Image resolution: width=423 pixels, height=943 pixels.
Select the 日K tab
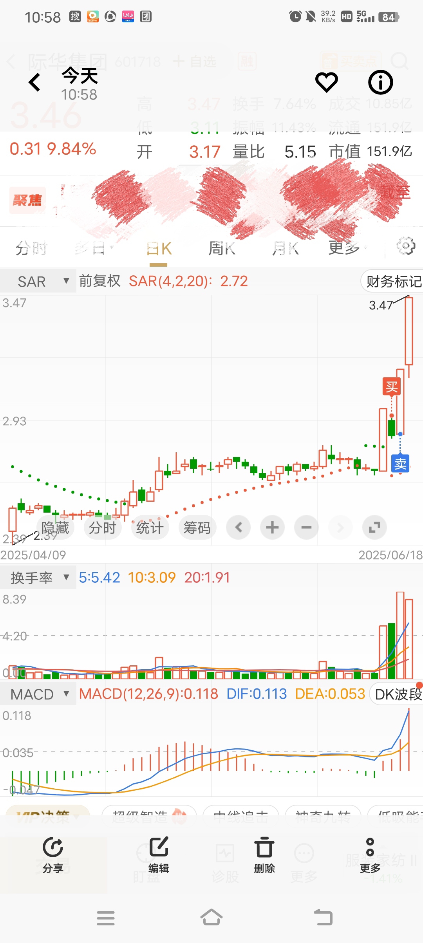[x=159, y=248]
